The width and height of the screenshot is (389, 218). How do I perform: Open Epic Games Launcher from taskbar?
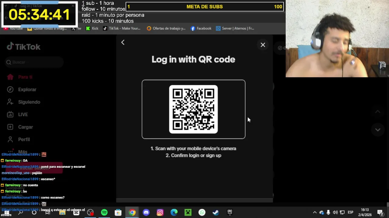click(230, 213)
